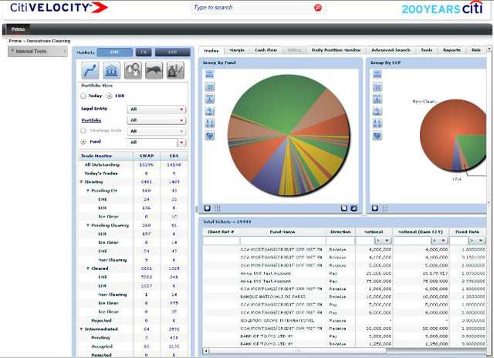Collapse the Pending Clearing tree row
This screenshot has width=494, height=358.
(88, 225)
